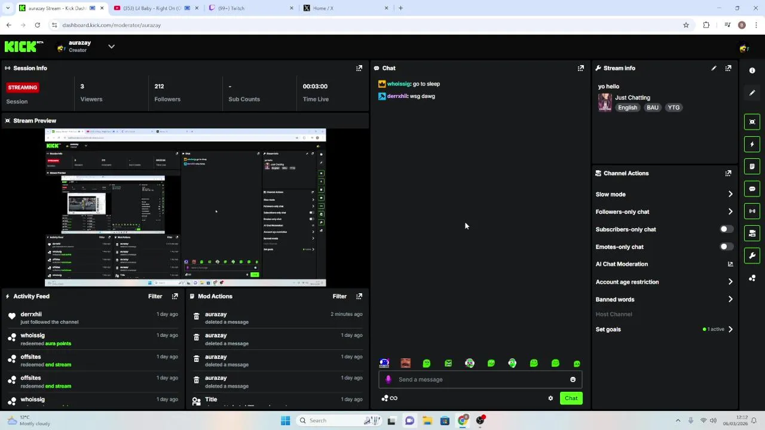Click the pencil edit icon in right sidebar

[752, 93]
